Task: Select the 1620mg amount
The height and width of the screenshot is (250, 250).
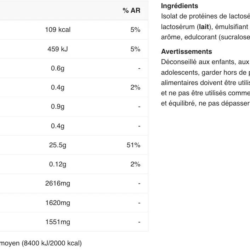Action: pyautogui.click(x=58, y=203)
